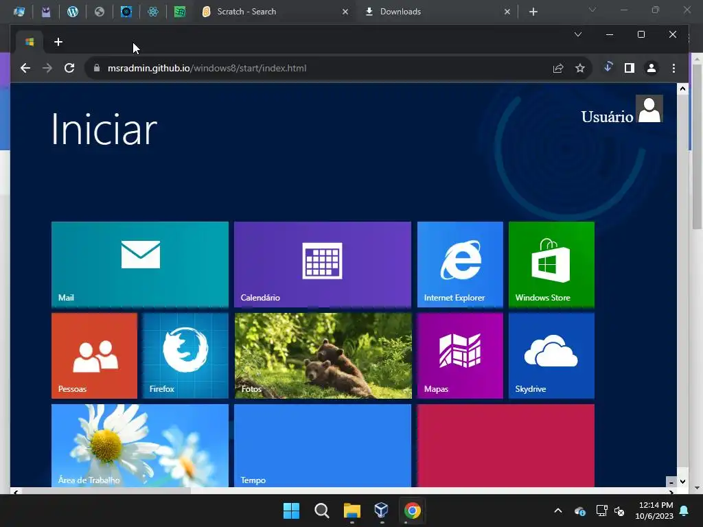
Task: Click the horizontal scrollbar thumb
Action: pyautogui.click(x=106, y=491)
